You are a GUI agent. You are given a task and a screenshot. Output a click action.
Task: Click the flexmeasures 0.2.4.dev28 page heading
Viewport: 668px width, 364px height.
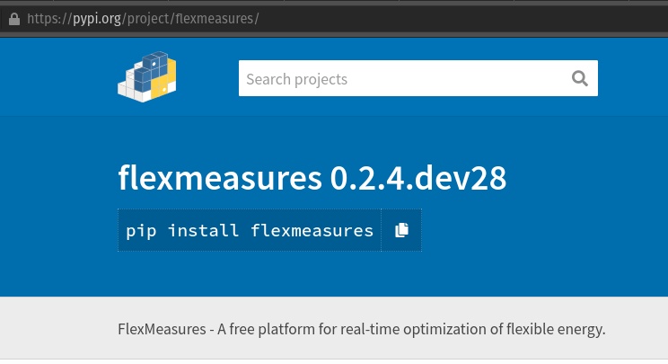[312, 178]
